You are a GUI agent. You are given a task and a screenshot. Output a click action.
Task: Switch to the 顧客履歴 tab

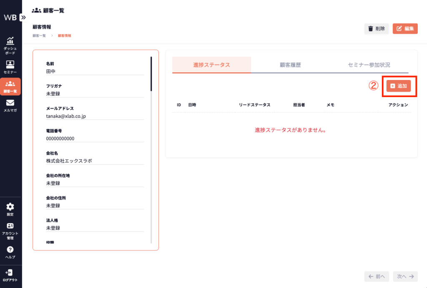pos(290,65)
